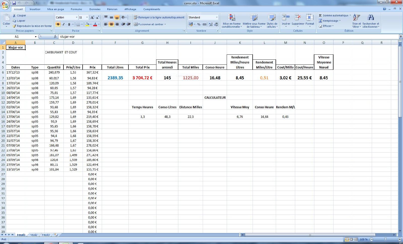This screenshot has width=403, height=244.
Task: Apply accounting currency format icon
Action: 191,24
